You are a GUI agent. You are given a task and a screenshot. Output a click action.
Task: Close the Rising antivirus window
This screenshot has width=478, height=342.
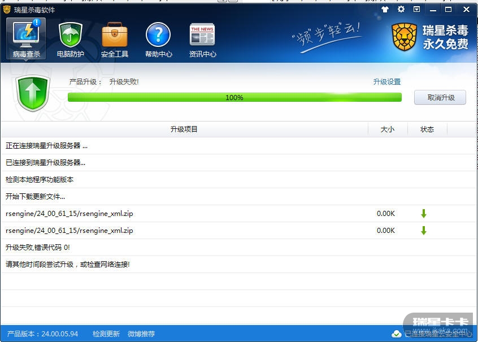pyautogui.click(x=466, y=10)
